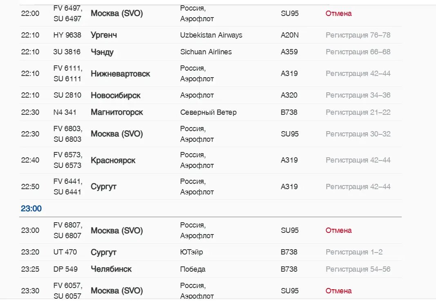Select the 23:00 hour section header
The image size is (436, 306).
(31, 209)
